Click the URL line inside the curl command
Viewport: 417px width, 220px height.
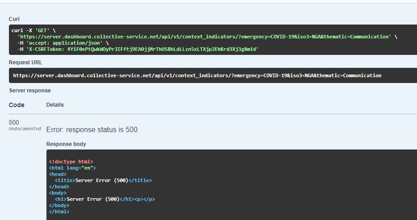coord(207,37)
